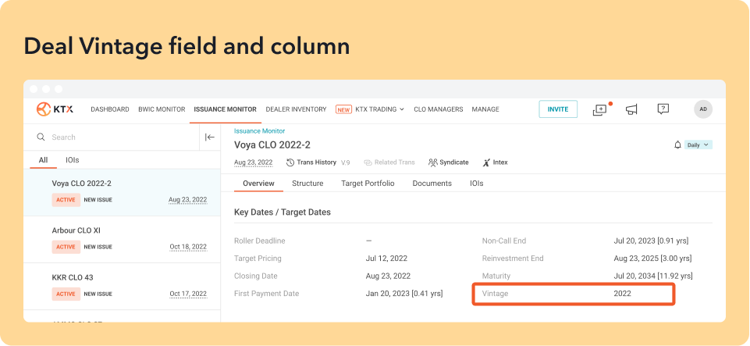This screenshot has height=346, width=750.
Task: Switch to the Structure tab
Action: click(x=307, y=184)
